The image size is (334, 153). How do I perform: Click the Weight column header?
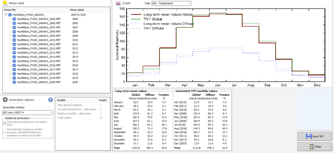(x=103, y=100)
